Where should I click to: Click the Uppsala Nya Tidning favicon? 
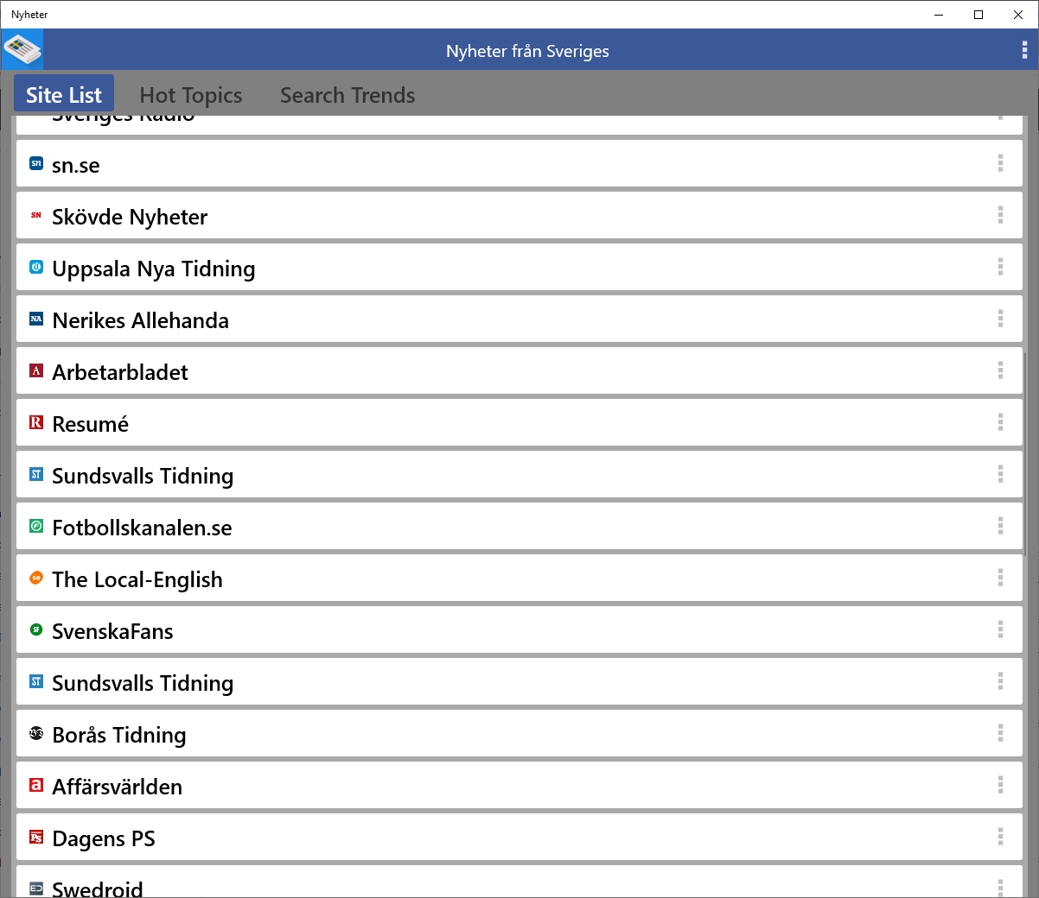click(x=36, y=267)
